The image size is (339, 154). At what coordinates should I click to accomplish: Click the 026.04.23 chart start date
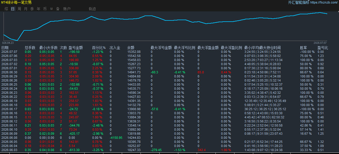(8, 43)
